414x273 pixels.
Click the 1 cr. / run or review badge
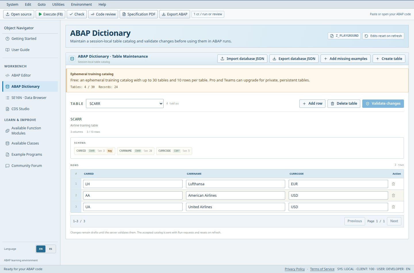point(208,14)
